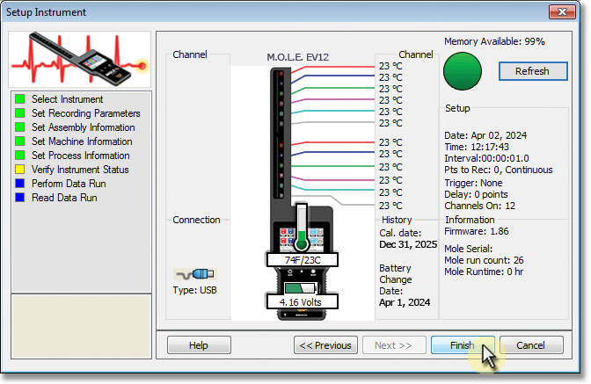Click green square beside Set Process Information
This screenshot has height=384, width=591.
click(20, 156)
